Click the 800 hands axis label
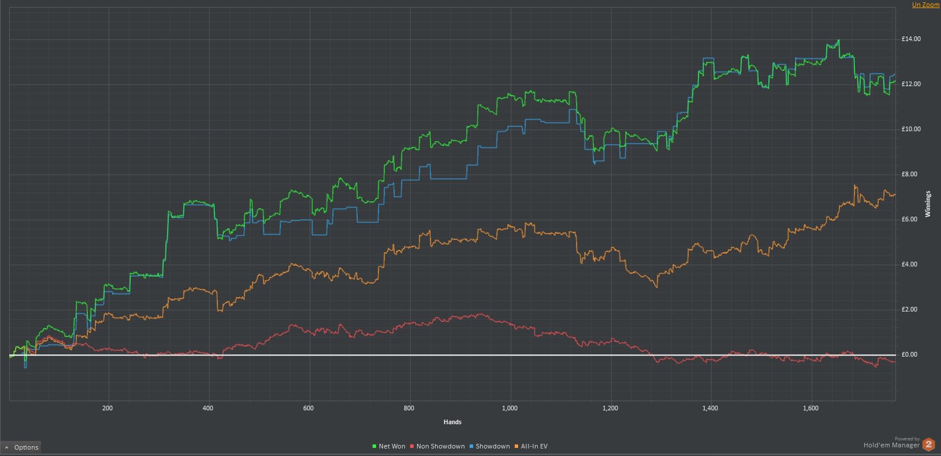The image size is (941, 456). (409, 409)
